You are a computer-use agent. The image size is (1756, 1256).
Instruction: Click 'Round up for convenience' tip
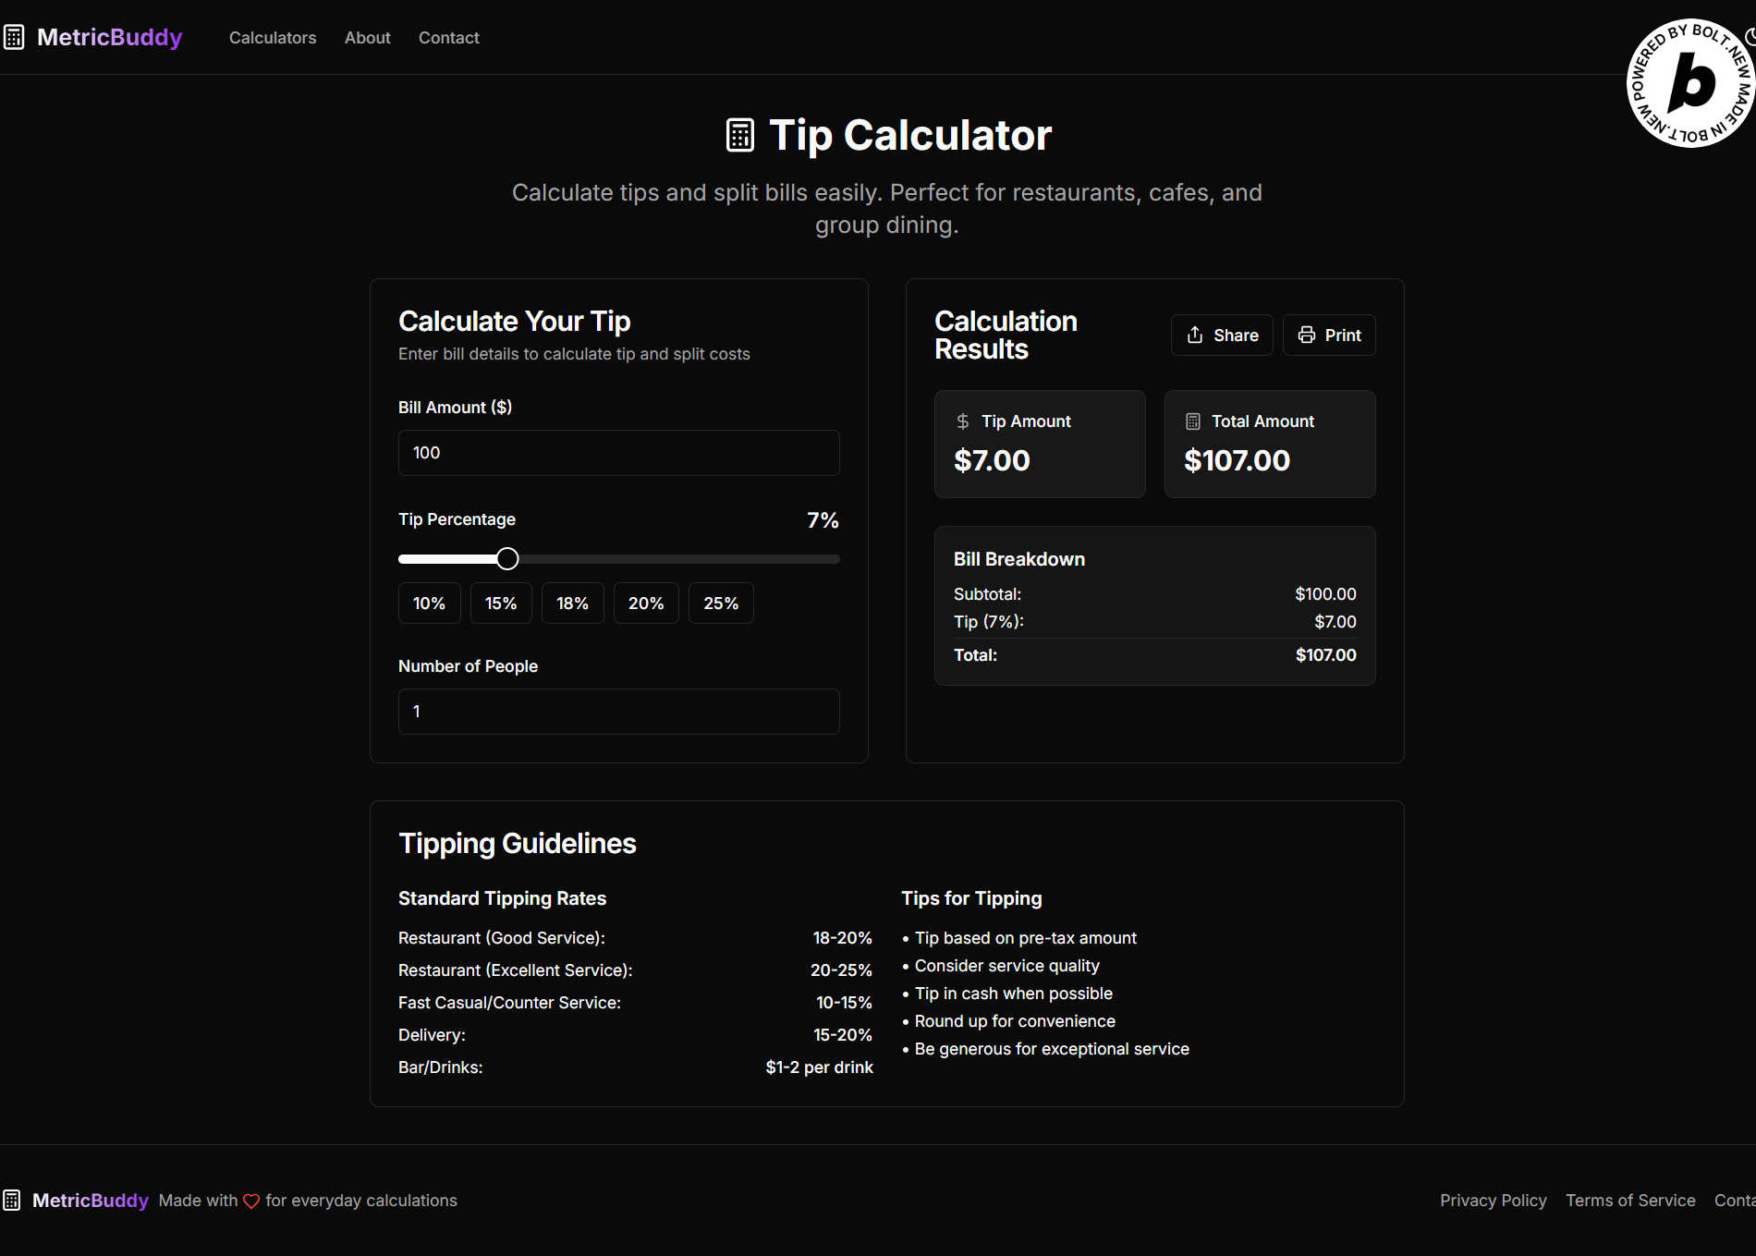tap(1015, 1021)
